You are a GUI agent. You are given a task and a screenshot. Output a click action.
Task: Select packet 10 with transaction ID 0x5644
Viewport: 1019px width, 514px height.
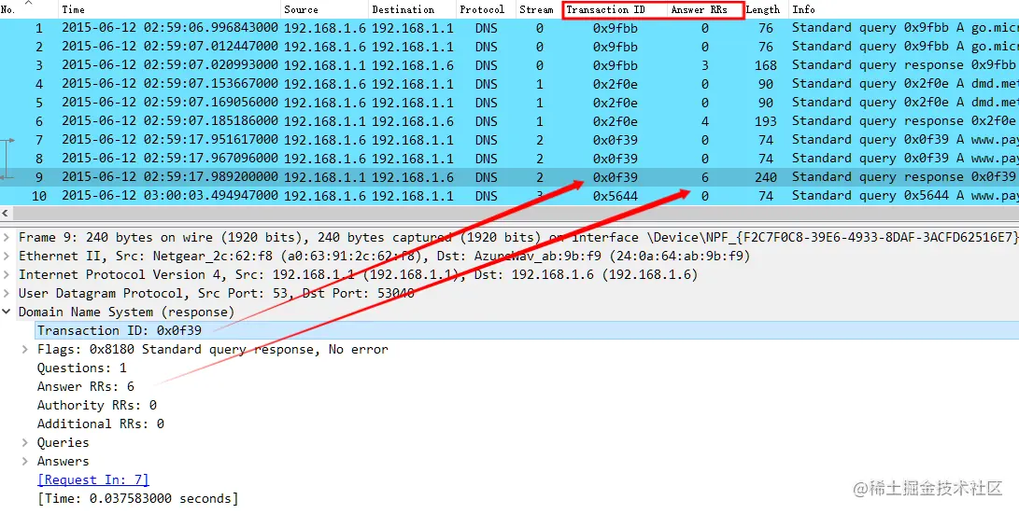pyautogui.click(x=510, y=196)
